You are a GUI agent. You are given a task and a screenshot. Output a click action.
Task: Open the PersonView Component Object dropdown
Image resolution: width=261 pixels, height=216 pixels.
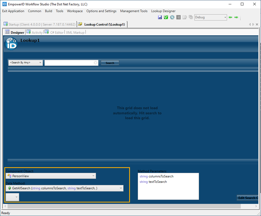click(x=94, y=176)
